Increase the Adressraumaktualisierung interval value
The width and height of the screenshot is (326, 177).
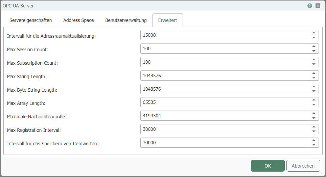[x=314, y=33]
